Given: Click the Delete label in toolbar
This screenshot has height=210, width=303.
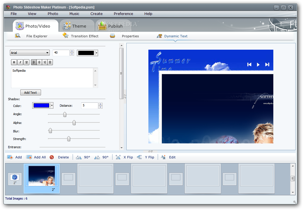Looking at the screenshot, I should tap(63, 157).
